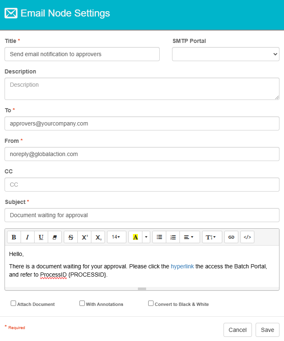Apply italic formatting to the email body

(27, 237)
